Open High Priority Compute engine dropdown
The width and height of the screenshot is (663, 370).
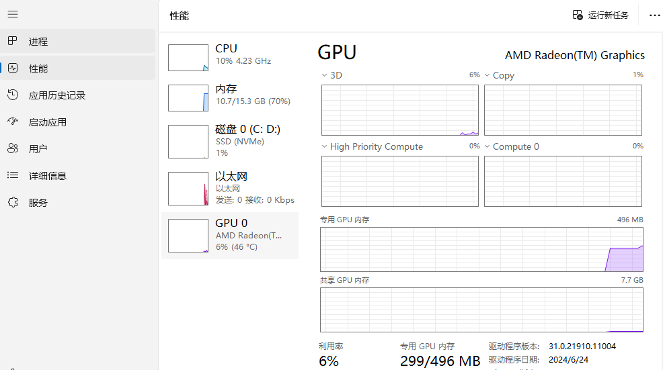pyautogui.click(x=324, y=146)
